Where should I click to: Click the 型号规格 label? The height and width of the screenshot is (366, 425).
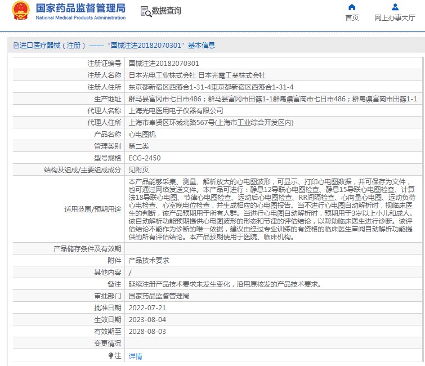click(108, 158)
